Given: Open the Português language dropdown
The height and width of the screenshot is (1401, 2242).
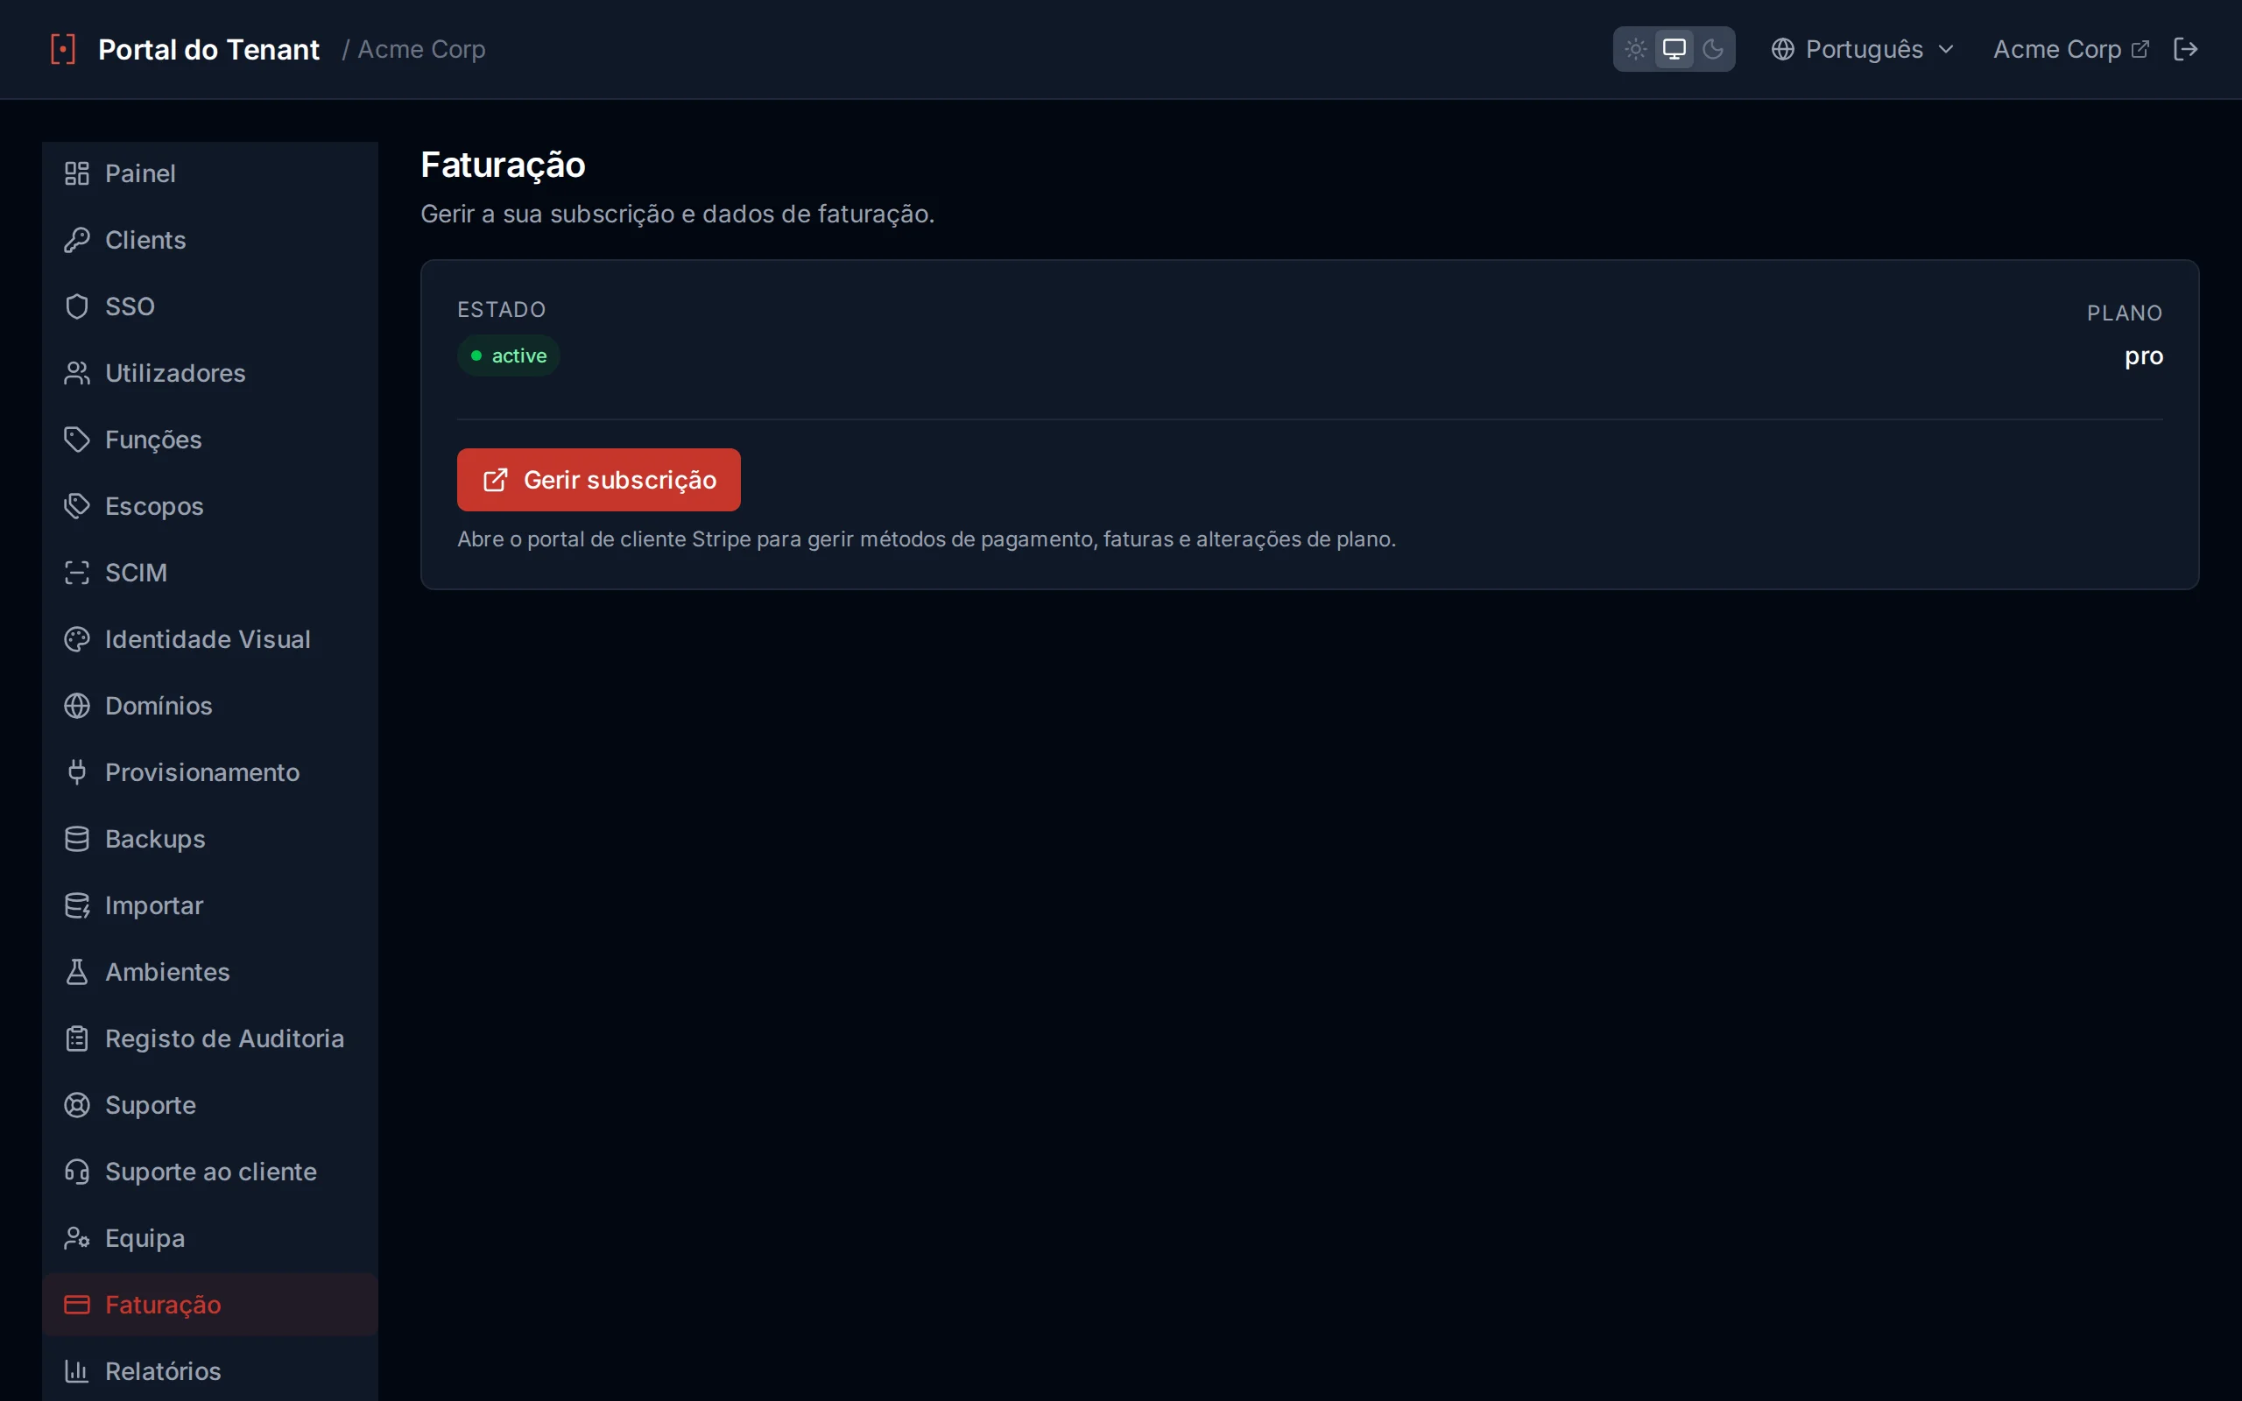Looking at the screenshot, I should (1862, 49).
